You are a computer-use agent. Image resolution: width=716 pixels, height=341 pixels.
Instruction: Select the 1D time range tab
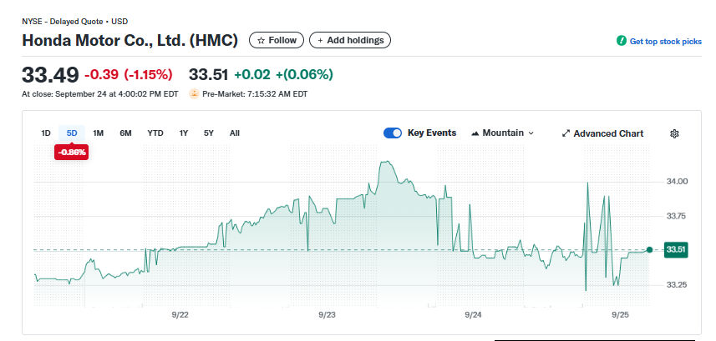point(46,133)
